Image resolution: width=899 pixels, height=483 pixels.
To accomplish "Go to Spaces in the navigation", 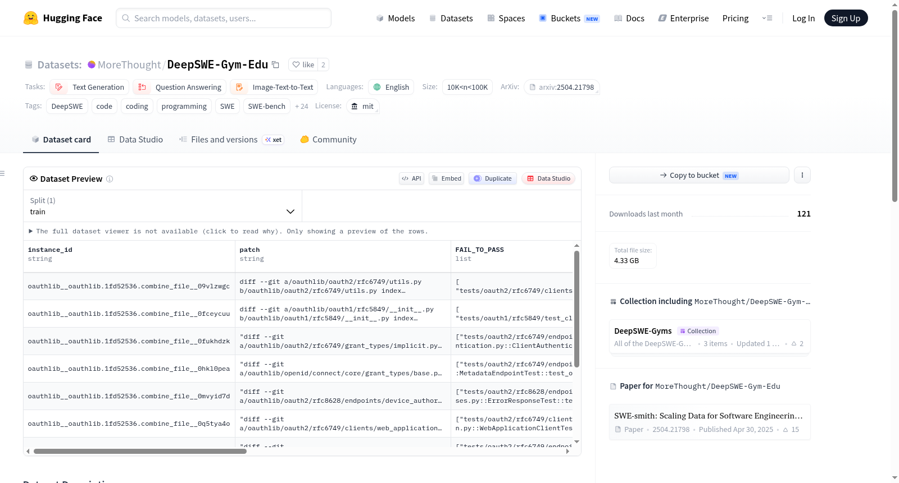I will [x=506, y=18].
